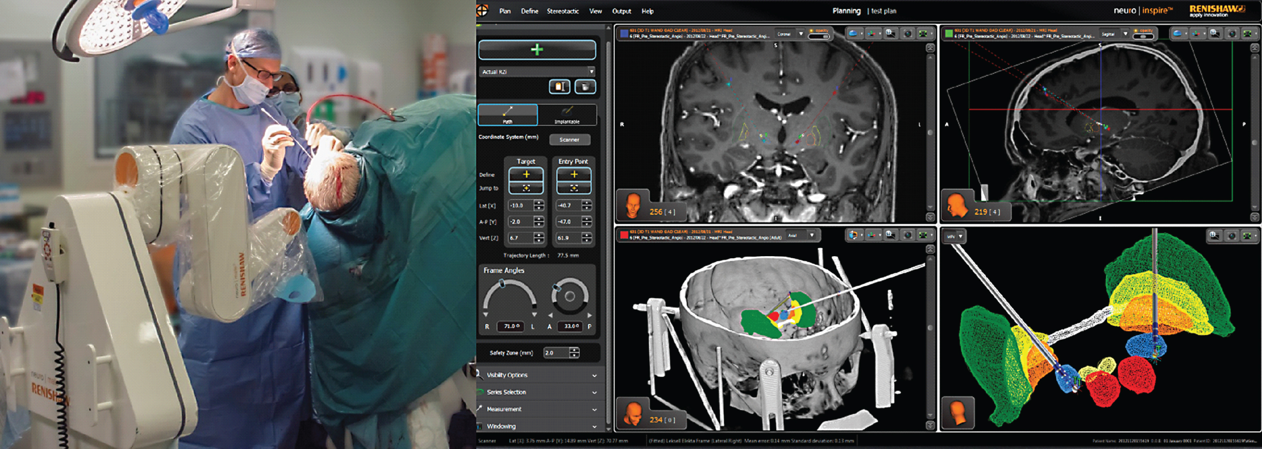Click the Safety Zone stepper arrows

574,353
